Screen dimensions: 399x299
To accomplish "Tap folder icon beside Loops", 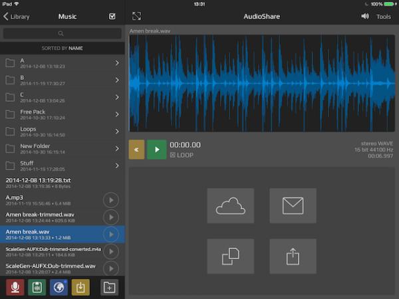I will (x=10, y=132).
